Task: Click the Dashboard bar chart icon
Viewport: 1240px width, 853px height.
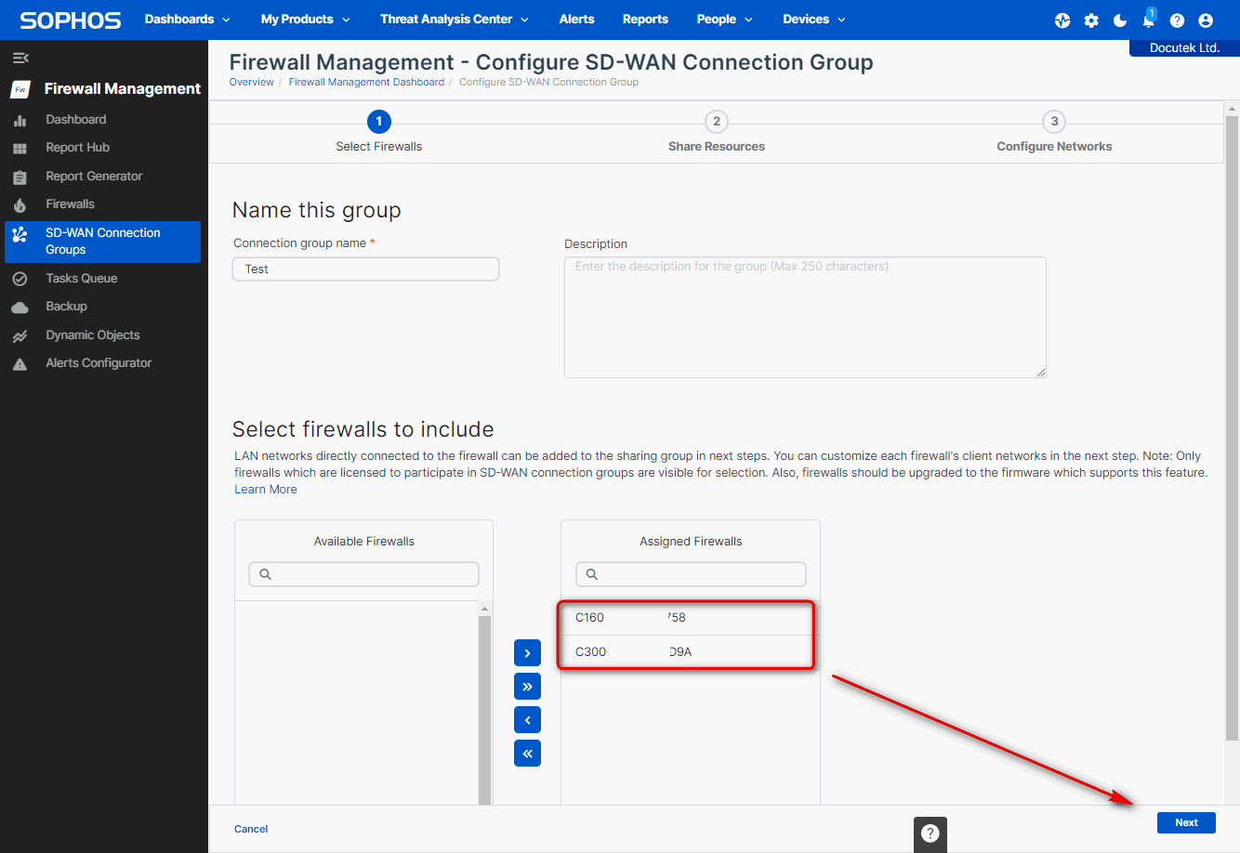Action: point(20,120)
